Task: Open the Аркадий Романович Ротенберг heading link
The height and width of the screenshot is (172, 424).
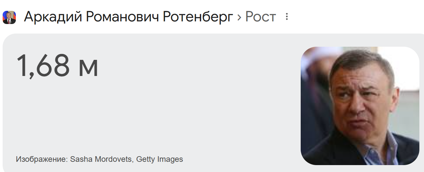Action: pos(129,17)
